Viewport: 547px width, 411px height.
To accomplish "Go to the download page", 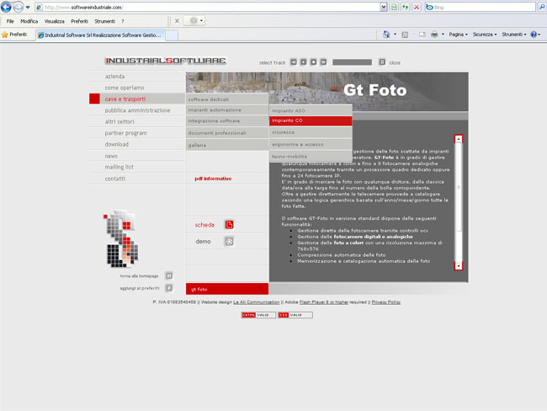I will click(116, 144).
